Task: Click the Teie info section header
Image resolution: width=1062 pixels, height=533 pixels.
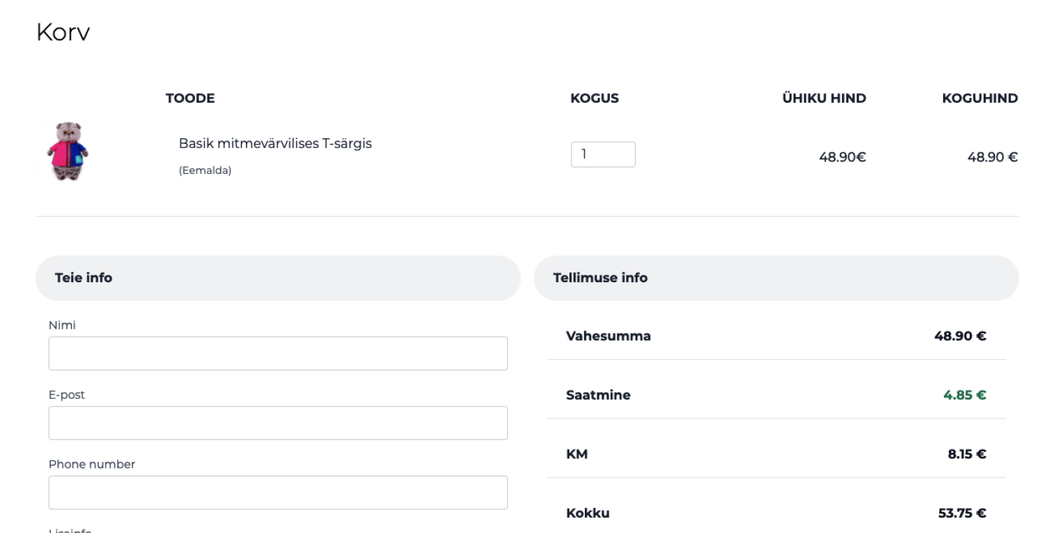Action: pos(84,278)
